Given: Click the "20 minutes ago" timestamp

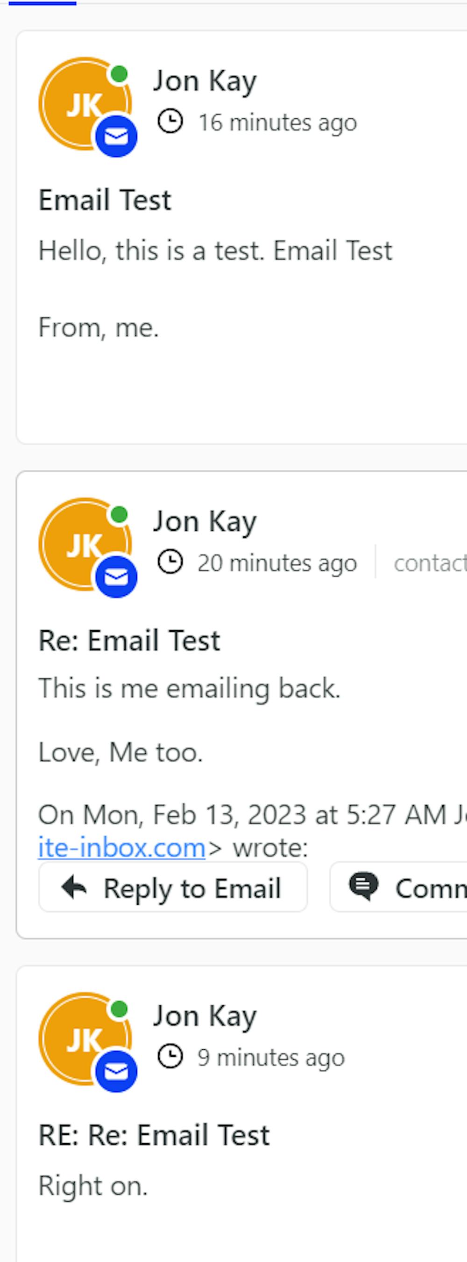Looking at the screenshot, I should tap(277, 563).
